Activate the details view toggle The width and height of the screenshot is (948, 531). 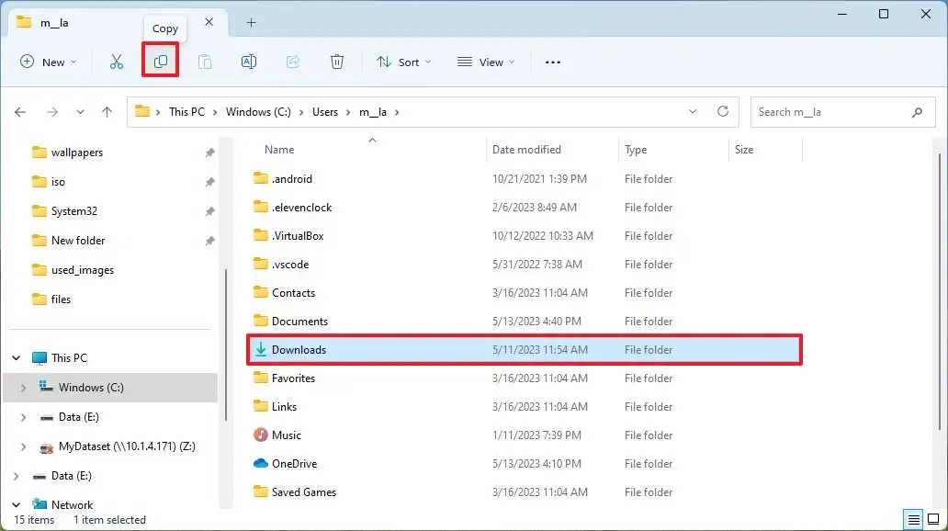[912, 520]
